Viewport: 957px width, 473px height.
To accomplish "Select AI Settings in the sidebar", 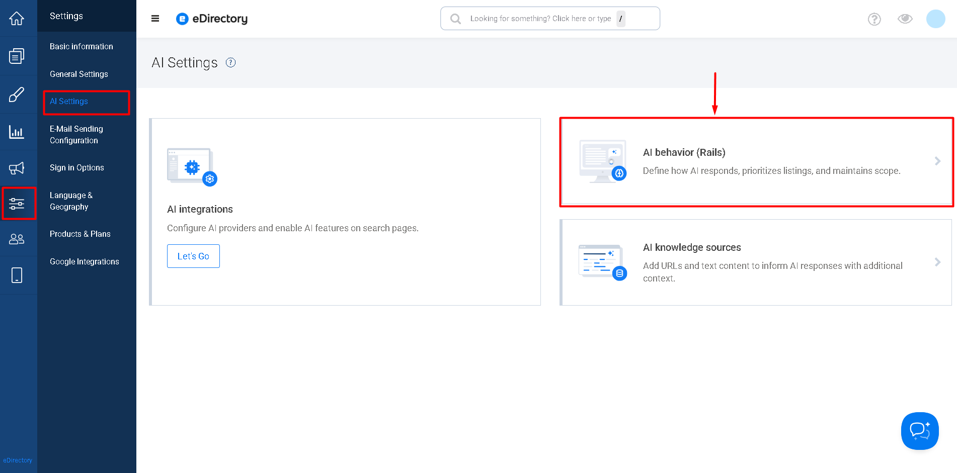I will [69, 102].
